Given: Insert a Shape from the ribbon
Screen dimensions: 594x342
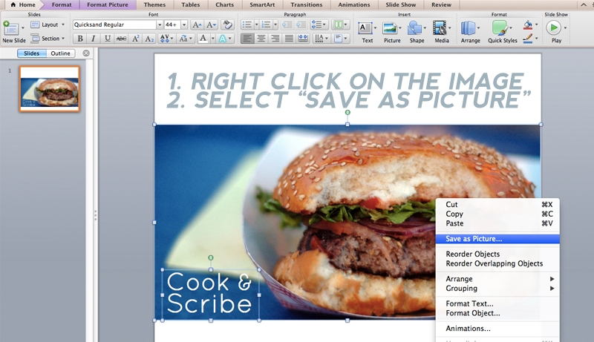Looking at the screenshot, I should point(415,28).
